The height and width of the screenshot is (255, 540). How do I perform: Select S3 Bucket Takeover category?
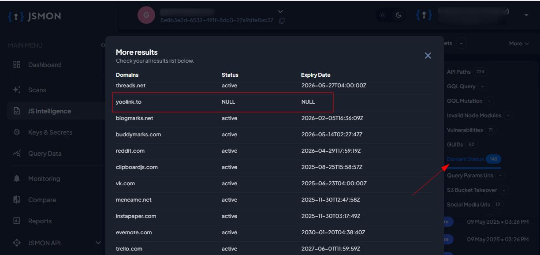[x=477, y=190]
